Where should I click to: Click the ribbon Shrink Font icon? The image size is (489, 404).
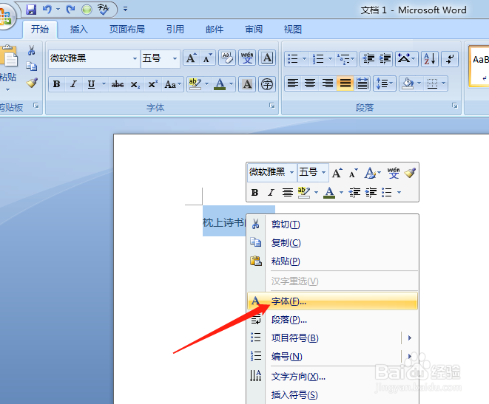207,58
